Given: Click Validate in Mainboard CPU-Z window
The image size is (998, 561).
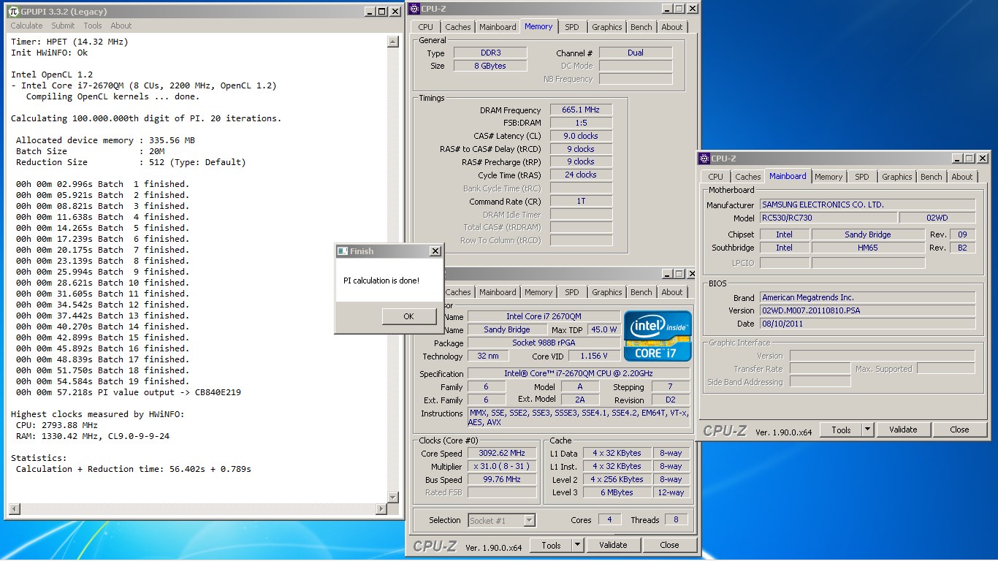Looking at the screenshot, I should pyautogui.click(x=903, y=430).
